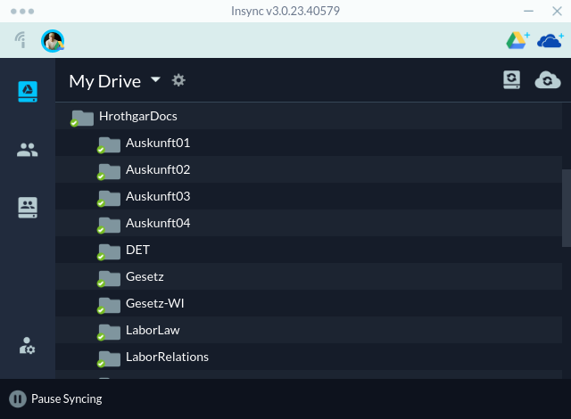Click the Gesetz-WI folder name
The width and height of the screenshot is (571, 419).
click(x=154, y=303)
